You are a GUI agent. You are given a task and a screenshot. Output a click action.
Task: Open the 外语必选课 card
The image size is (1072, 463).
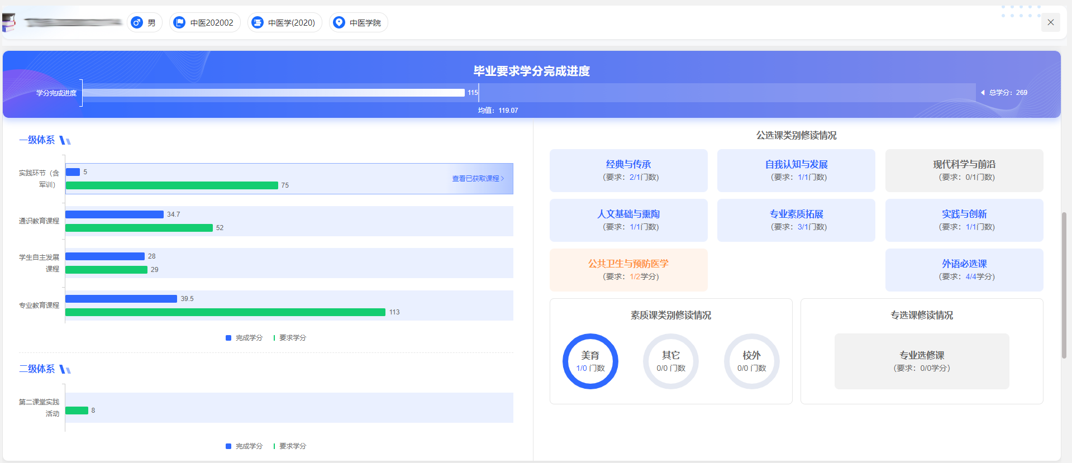(964, 270)
